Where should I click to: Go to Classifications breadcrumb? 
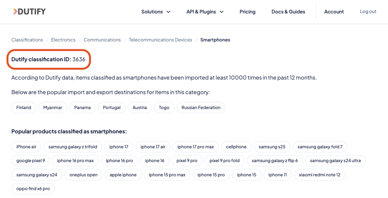(x=27, y=40)
